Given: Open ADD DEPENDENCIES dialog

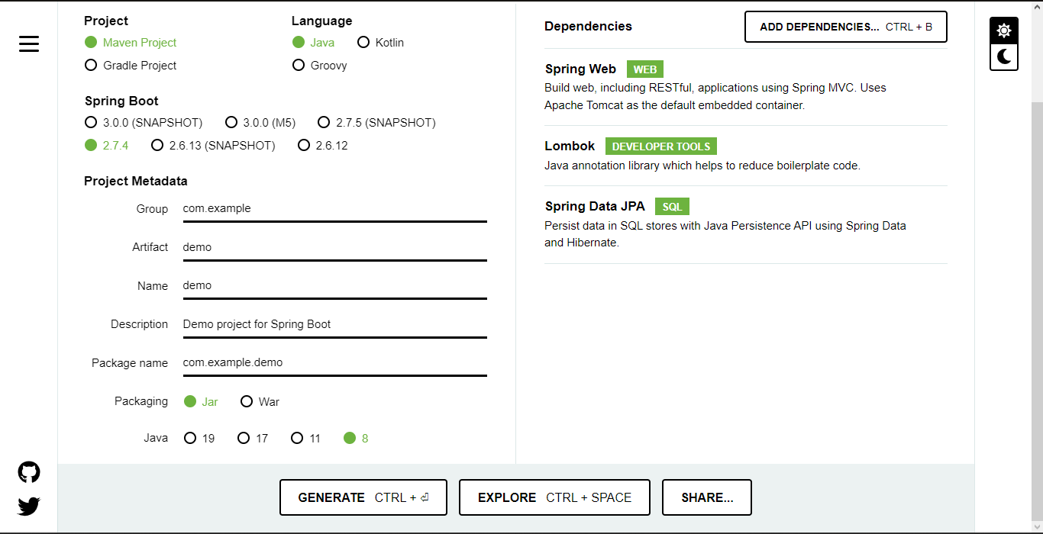Looking at the screenshot, I should tap(846, 27).
